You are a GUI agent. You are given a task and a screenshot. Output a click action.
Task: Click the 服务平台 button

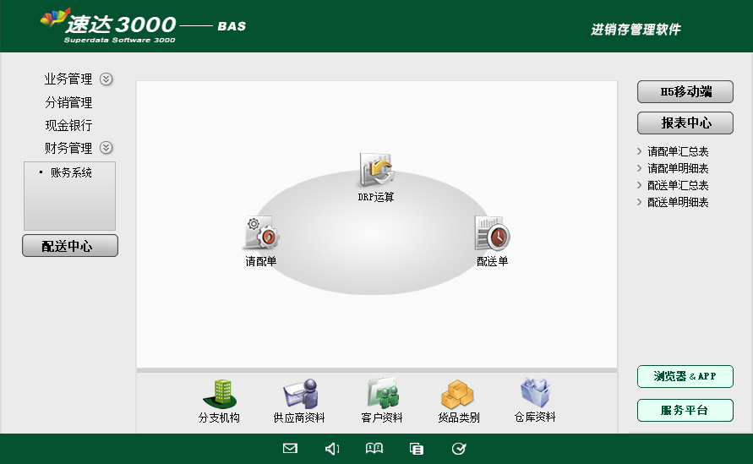point(685,411)
